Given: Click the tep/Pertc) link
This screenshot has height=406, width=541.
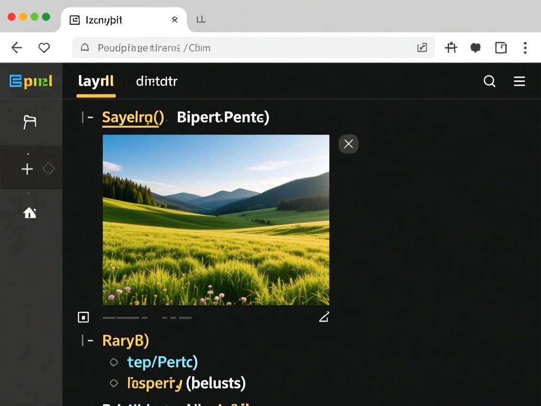Looking at the screenshot, I should 162,362.
